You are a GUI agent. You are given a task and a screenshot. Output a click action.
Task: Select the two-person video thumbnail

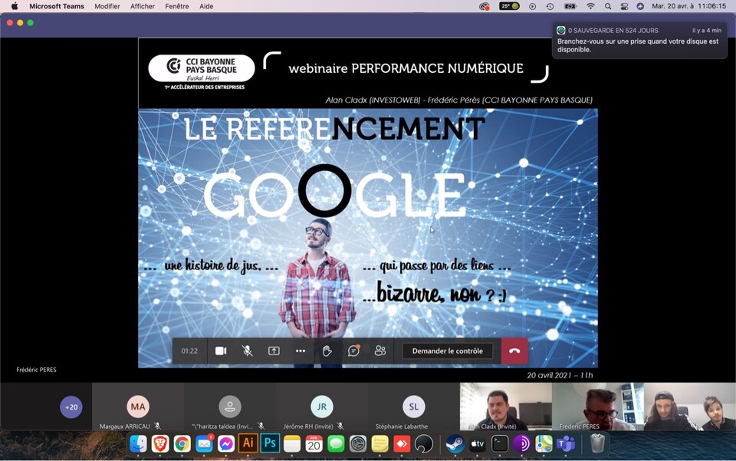689,407
